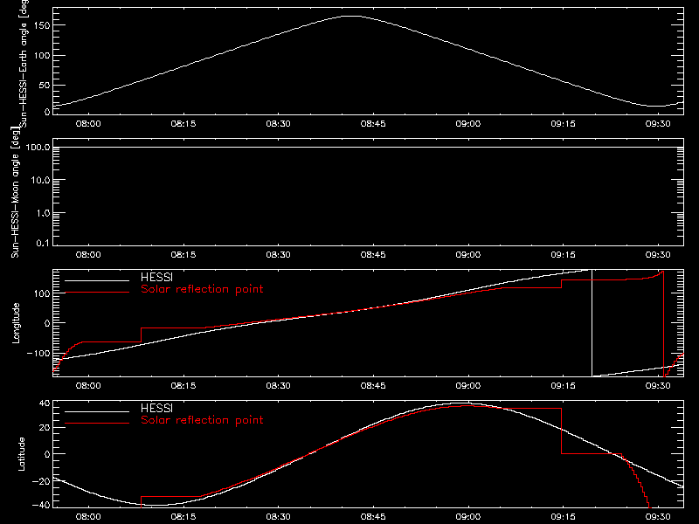Click 09:30 time label under Latitude plot
Viewport: 699px width, 524px height.
[658, 517]
